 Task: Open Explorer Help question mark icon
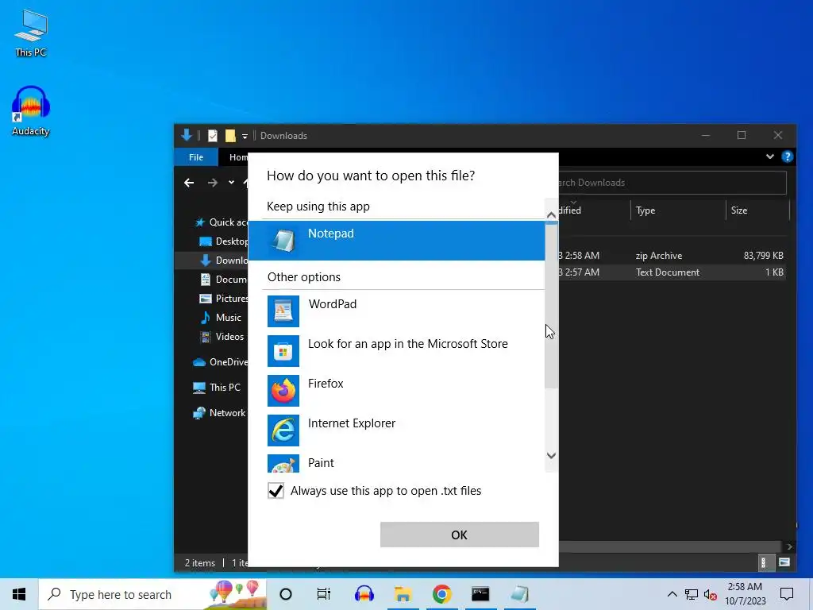click(787, 156)
